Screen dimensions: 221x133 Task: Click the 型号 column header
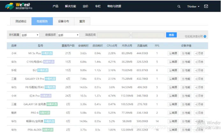[x=41, y=46]
